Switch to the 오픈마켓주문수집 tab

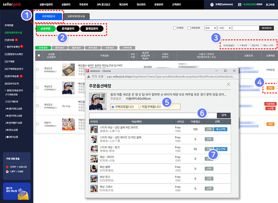76,16
